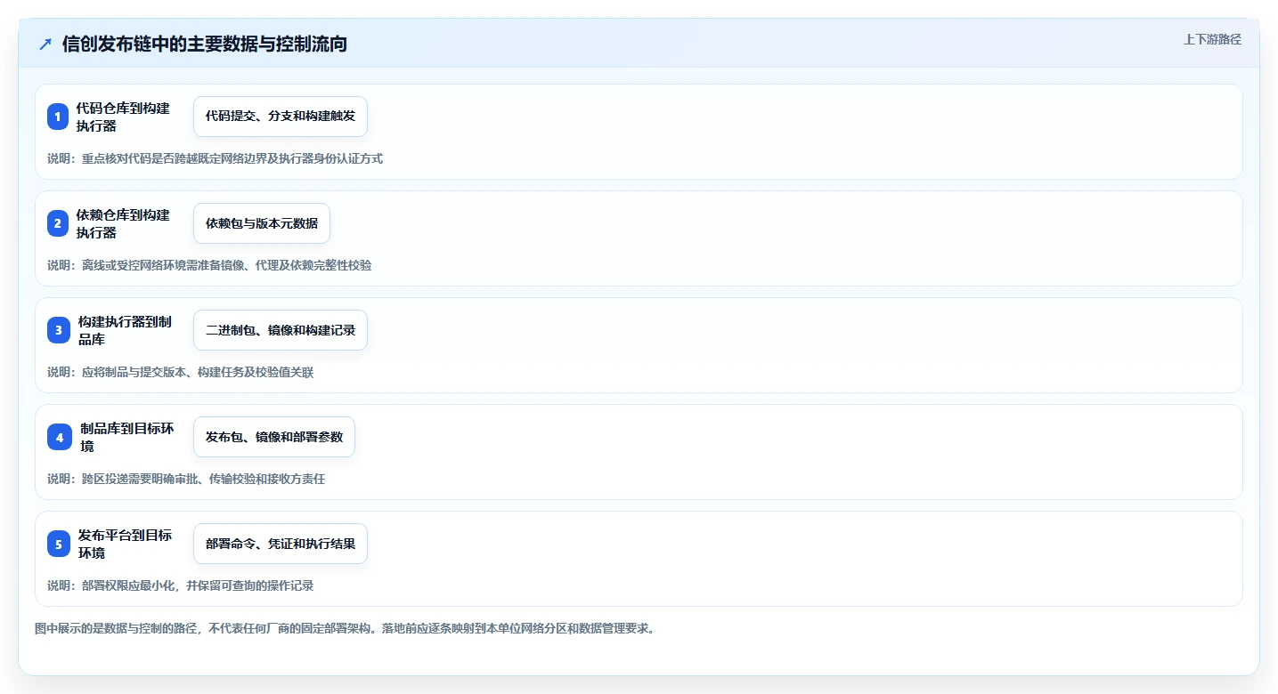1278x694 pixels.
Task: Select step number badge 4
Action: point(60,437)
